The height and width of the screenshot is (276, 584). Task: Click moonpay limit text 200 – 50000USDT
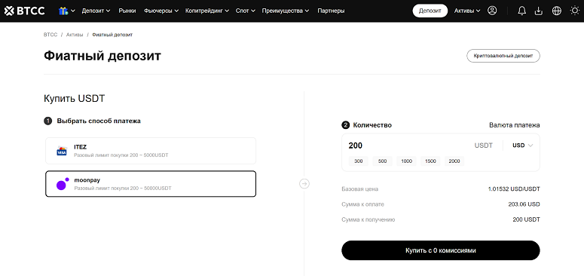(x=123, y=188)
